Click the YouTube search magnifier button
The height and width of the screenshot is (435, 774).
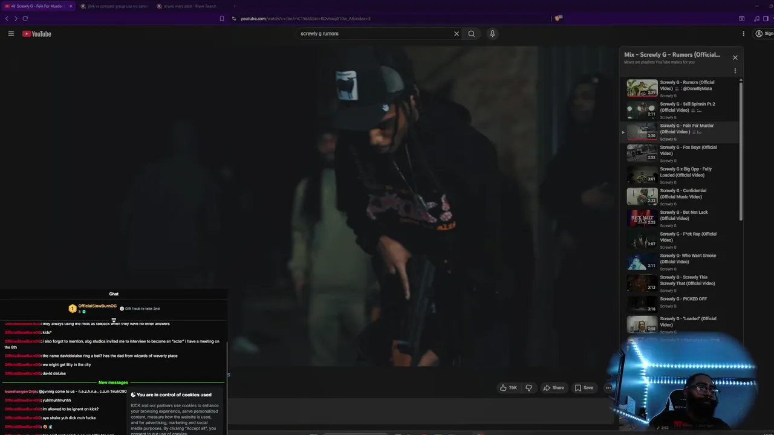(x=472, y=34)
